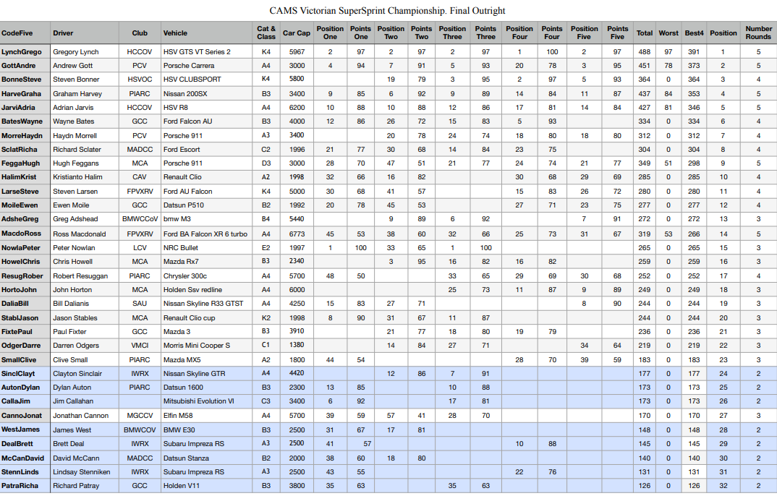The width and height of the screenshot is (777, 496).
Task: Click the Cat & Class header cell
Action: point(266,33)
